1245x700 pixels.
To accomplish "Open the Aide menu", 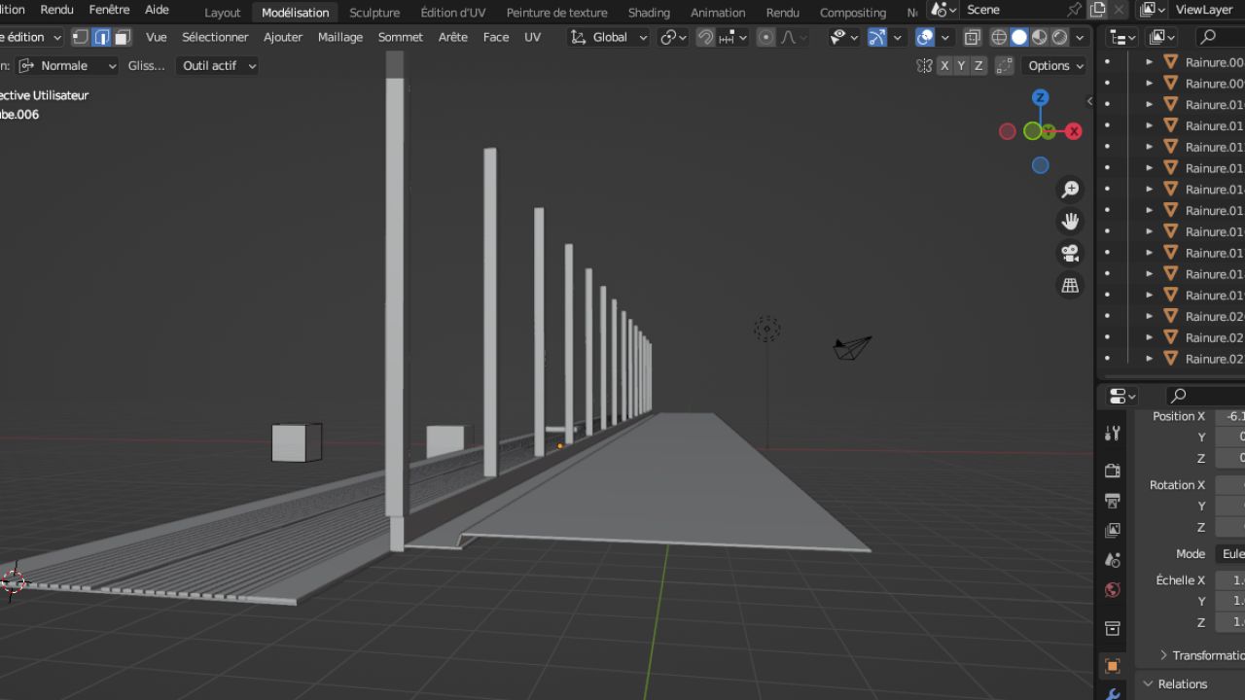I will [x=157, y=10].
